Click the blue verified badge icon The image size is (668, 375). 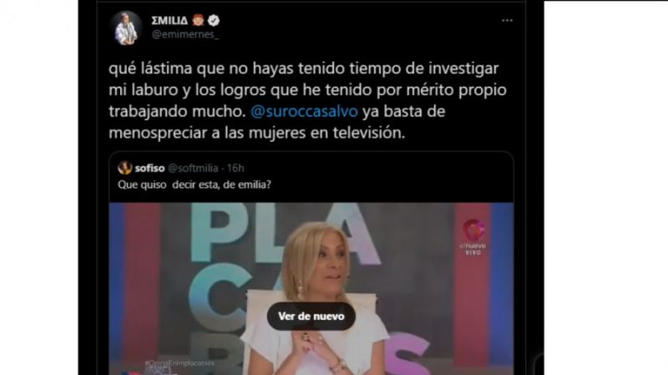click(x=214, y=20)
